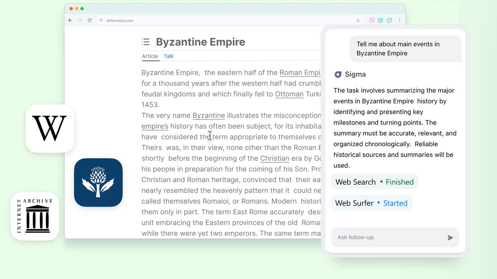Follow the empire's link
This screenshot has width=497, height=279.
155,126
